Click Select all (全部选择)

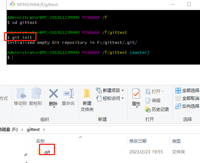187,91
